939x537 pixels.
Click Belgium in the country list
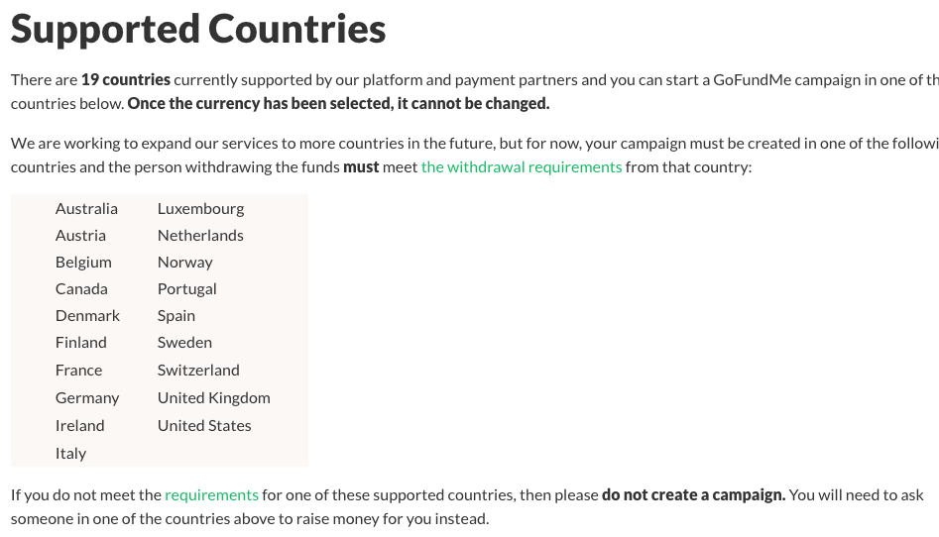tap(83, 262)
